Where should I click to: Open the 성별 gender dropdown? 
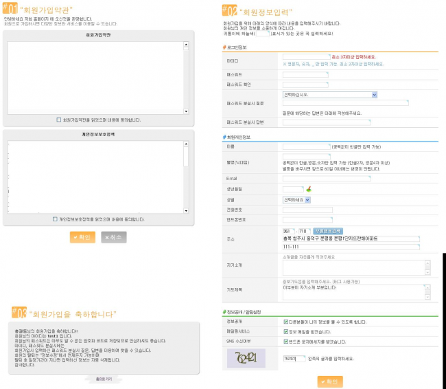pos(296,200)
